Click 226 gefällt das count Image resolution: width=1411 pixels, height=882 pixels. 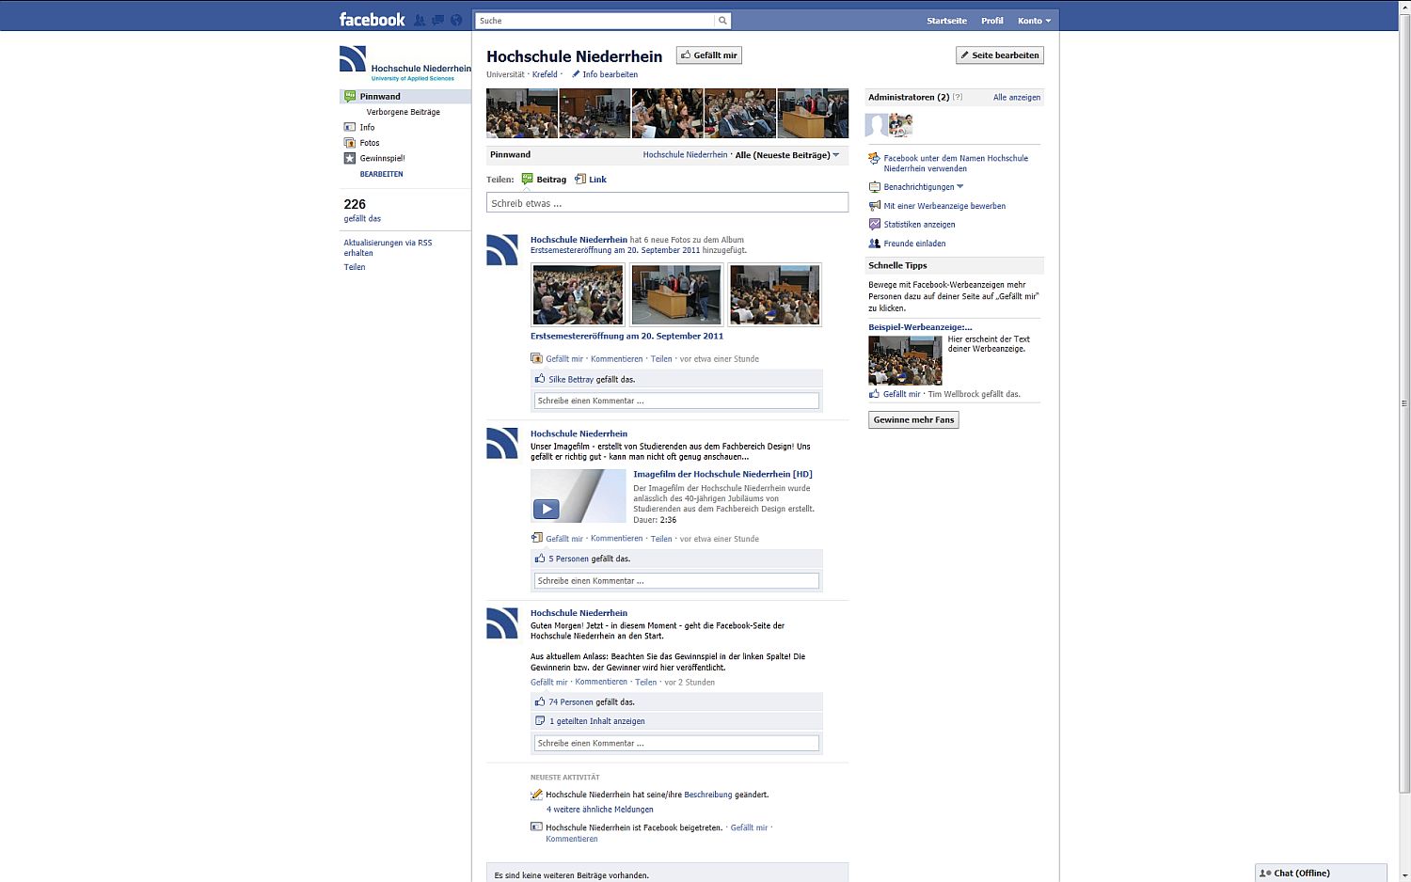click(x=362, y=210)
